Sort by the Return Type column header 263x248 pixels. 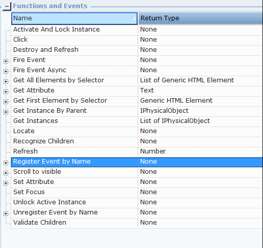[x=200, y=18]
